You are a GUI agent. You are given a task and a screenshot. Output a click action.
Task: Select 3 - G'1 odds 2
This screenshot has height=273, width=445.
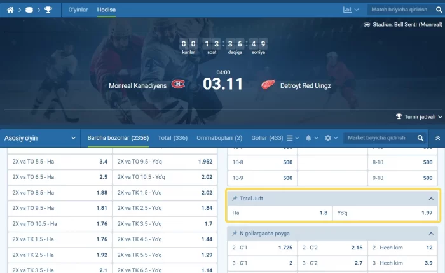point(262,263)
